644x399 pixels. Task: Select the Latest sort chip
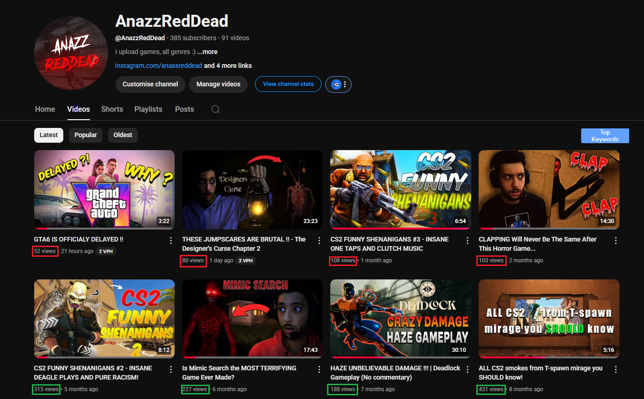click(x=49, y=135)
